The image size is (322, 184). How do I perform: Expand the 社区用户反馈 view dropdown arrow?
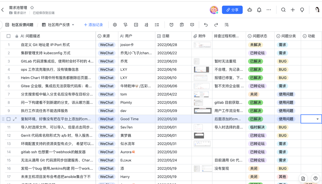point(73,25)
